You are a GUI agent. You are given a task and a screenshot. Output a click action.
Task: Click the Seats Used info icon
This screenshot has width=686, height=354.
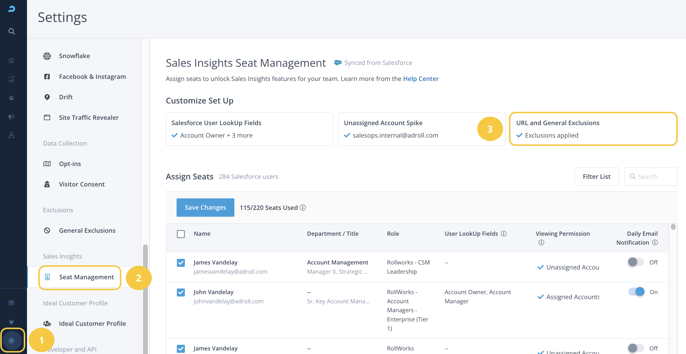coord(303,208)
